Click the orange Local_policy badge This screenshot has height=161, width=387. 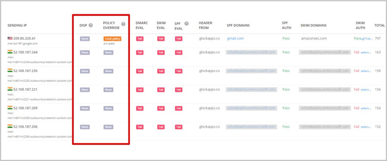[x=112, y=39]
